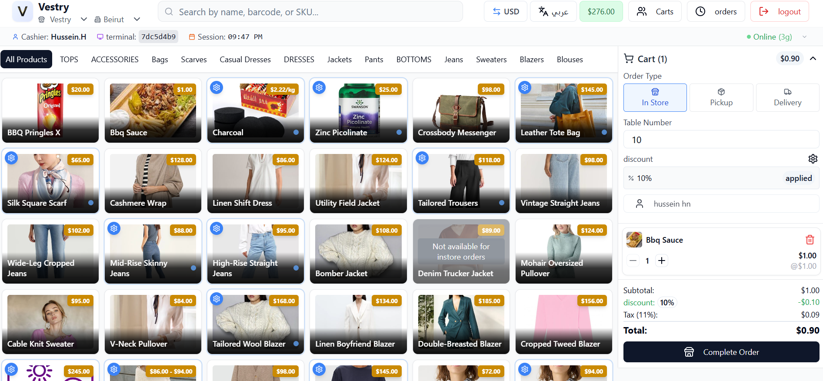Open options gear on the Tailored Wool Blazer card

[x=217, y=299]
